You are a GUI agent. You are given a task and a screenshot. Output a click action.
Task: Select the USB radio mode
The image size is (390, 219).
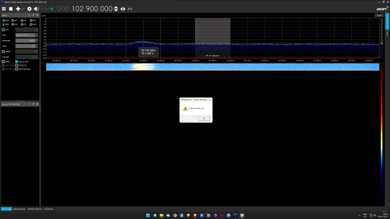point(33,21)
